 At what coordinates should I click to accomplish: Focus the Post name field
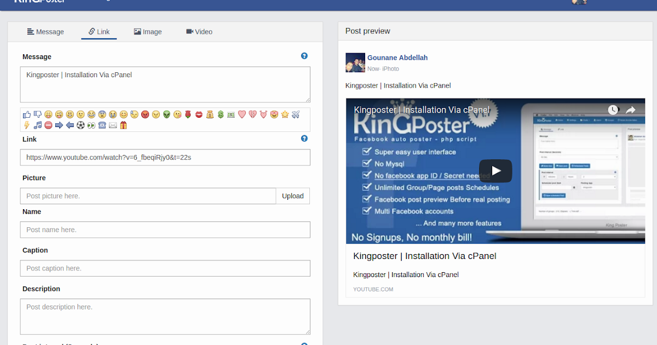165,229
